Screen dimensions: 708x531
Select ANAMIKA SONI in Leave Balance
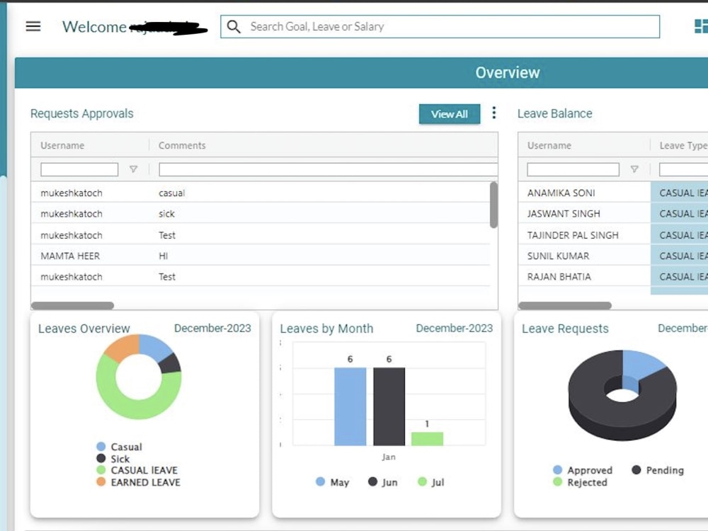point(561,193)
